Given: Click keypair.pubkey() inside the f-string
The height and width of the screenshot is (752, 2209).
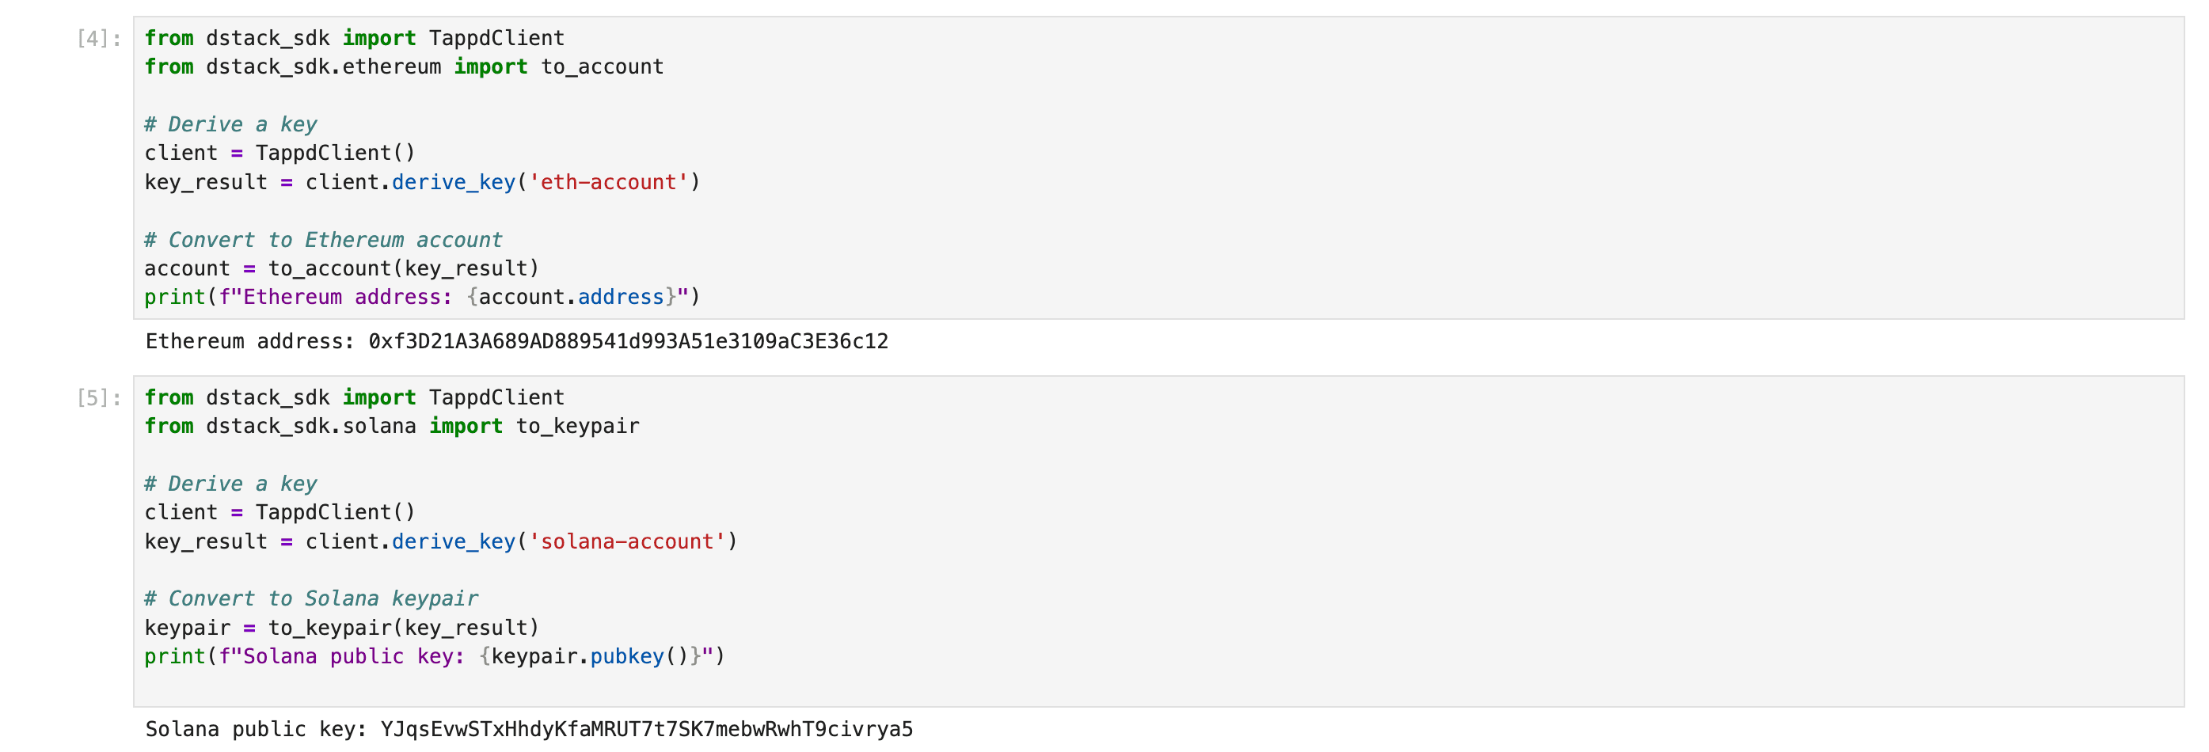Looking at the screenshot, I should pos(589,656).
